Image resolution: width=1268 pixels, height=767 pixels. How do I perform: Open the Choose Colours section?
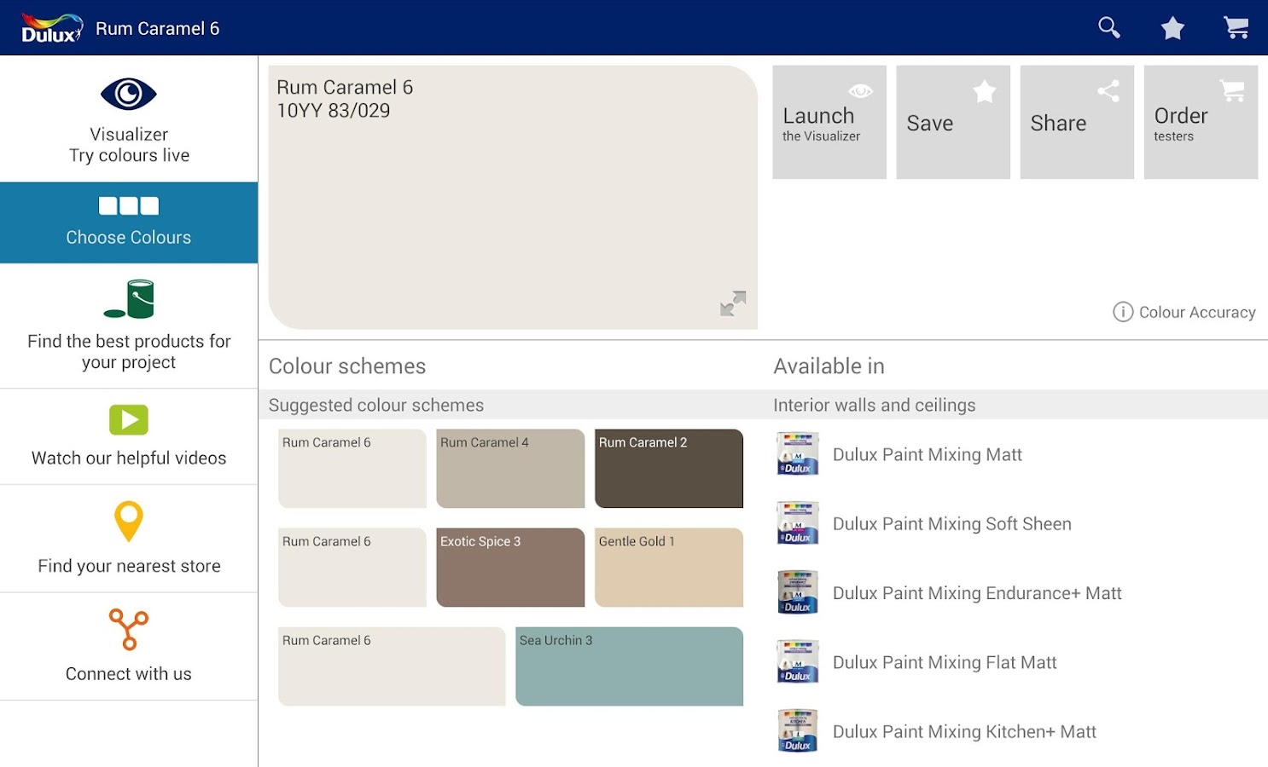point(129,222)
